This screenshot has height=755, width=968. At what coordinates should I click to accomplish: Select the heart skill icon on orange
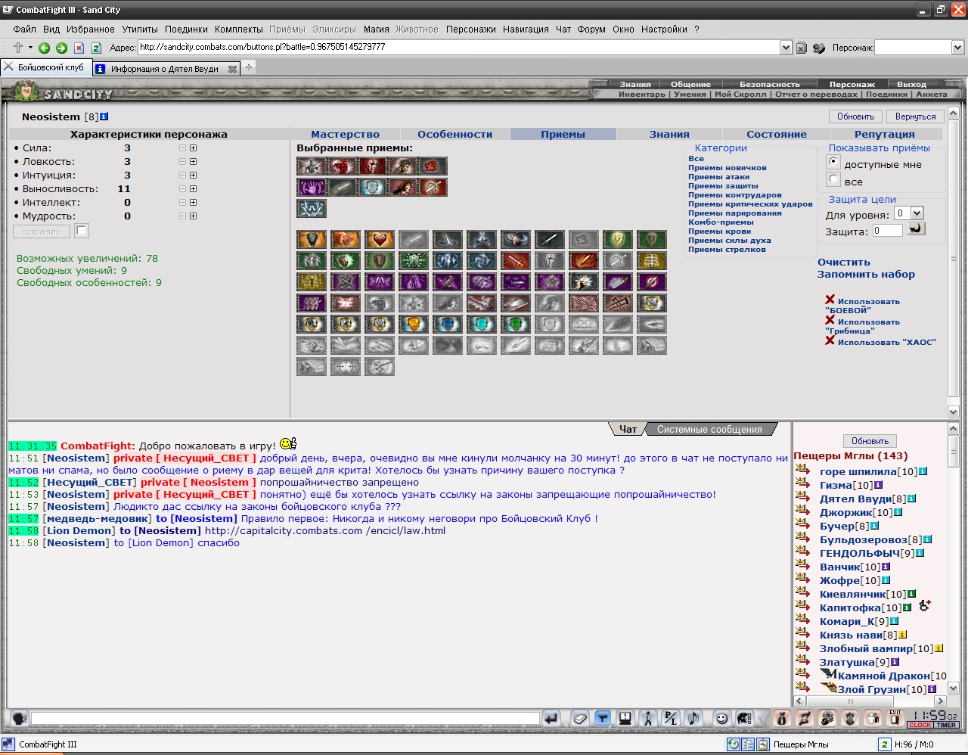click(380, 240)
